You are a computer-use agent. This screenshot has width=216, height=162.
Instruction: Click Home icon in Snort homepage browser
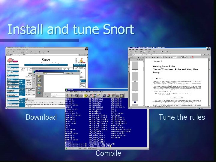point(27,52)
